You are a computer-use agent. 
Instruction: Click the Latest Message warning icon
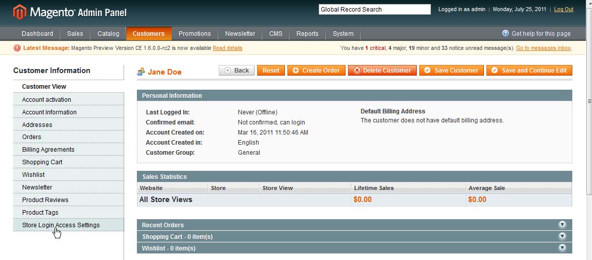coord(17,48)
